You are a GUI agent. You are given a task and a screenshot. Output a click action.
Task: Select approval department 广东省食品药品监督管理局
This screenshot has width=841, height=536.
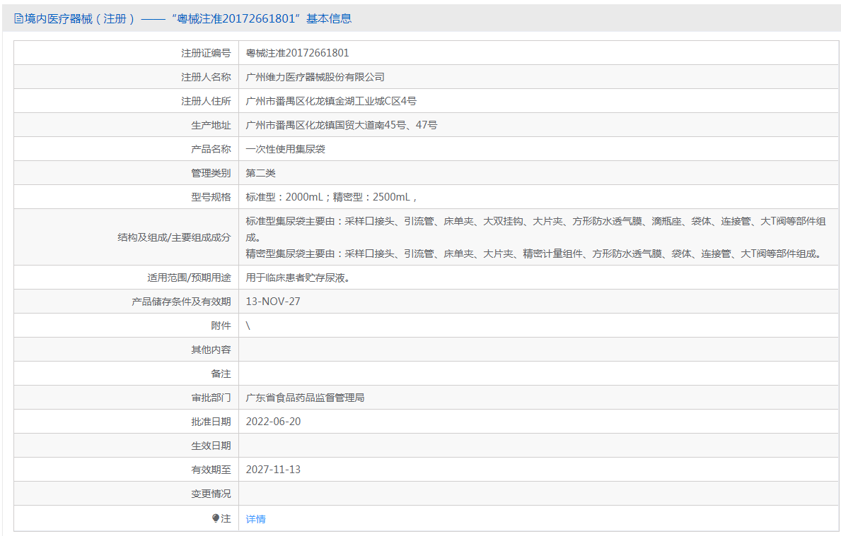click(305, 398)
